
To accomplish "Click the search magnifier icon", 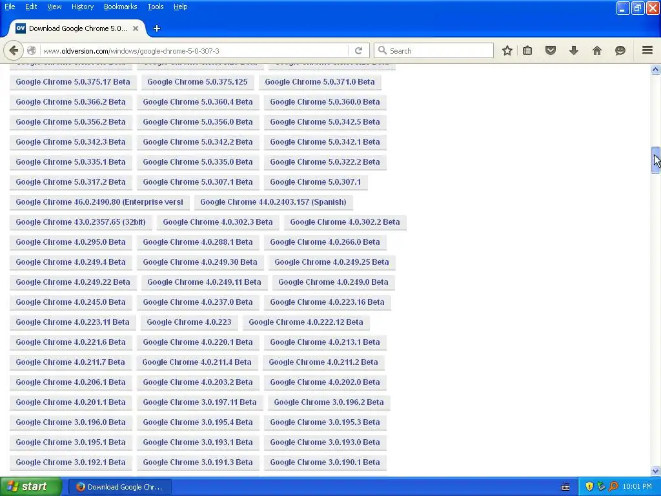I will point(382,50).
